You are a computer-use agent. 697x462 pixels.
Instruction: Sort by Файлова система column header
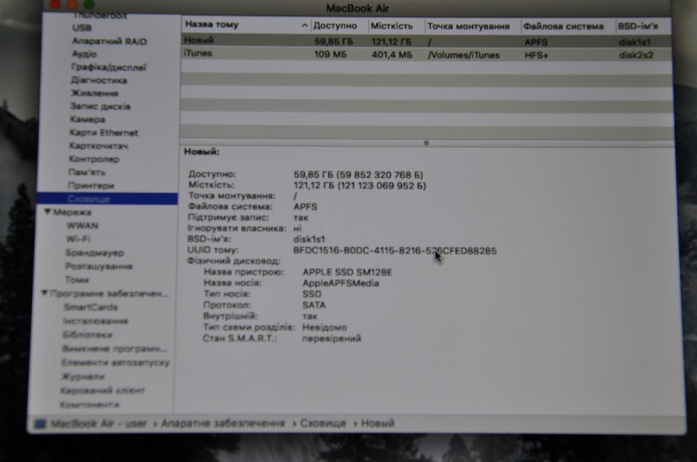(x=563, y=26)
